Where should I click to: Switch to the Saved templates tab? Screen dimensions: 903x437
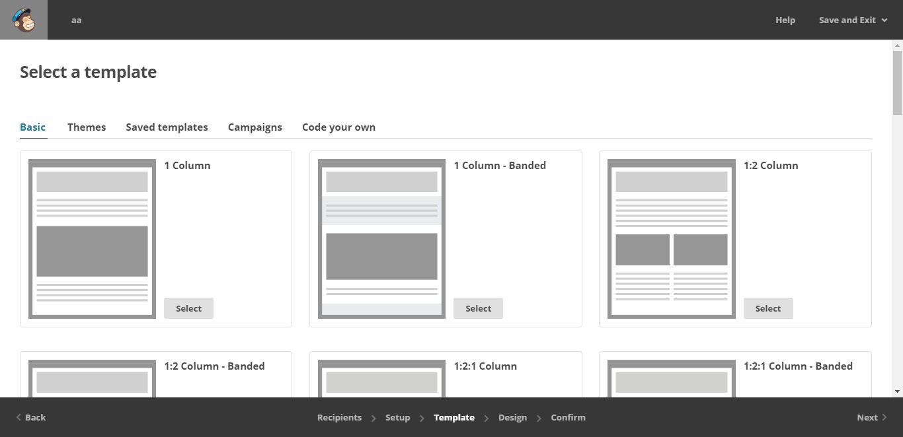pyautogui.click(x=167, y=127)
